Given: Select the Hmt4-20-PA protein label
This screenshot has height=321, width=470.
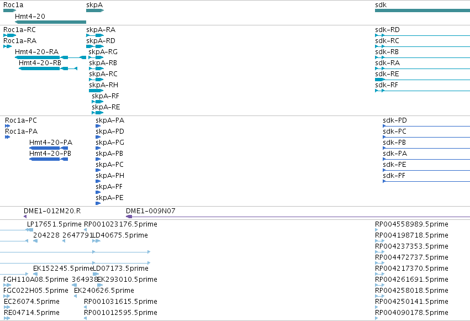Looking at the screenshot, I should coord(51,143).
